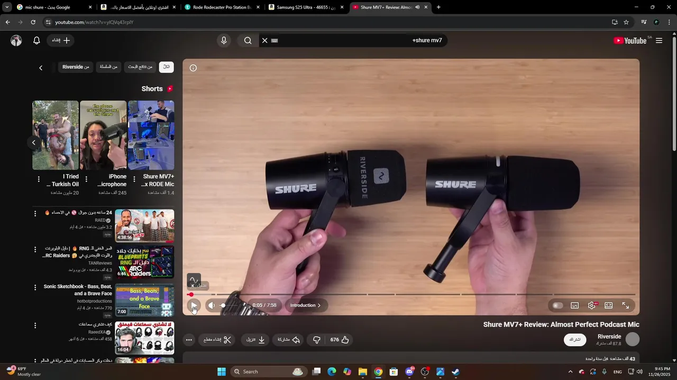Share the video via مشاركة button
Screen dimensions: 677x380
pyautogui.click(x=289, y=340)
